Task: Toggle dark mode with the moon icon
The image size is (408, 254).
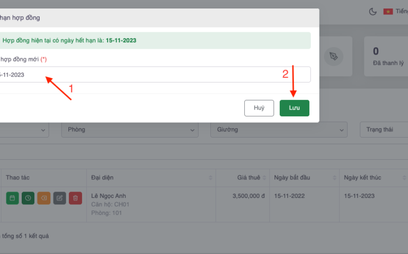Action: click(x=372, y=11)
